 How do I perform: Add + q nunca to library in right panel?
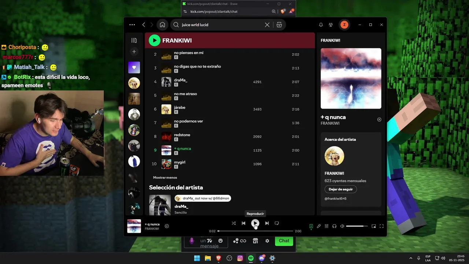pos(379,120)
